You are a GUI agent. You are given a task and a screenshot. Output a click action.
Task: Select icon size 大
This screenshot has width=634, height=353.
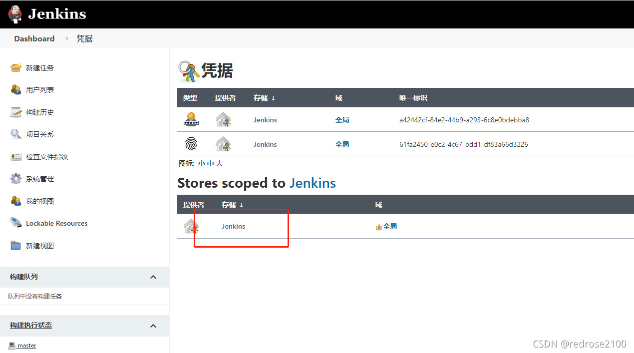219,163
